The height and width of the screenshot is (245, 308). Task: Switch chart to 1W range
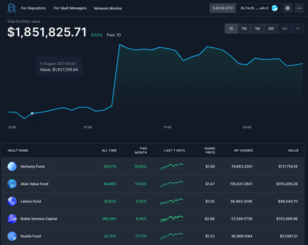click(x=244, y=29)
